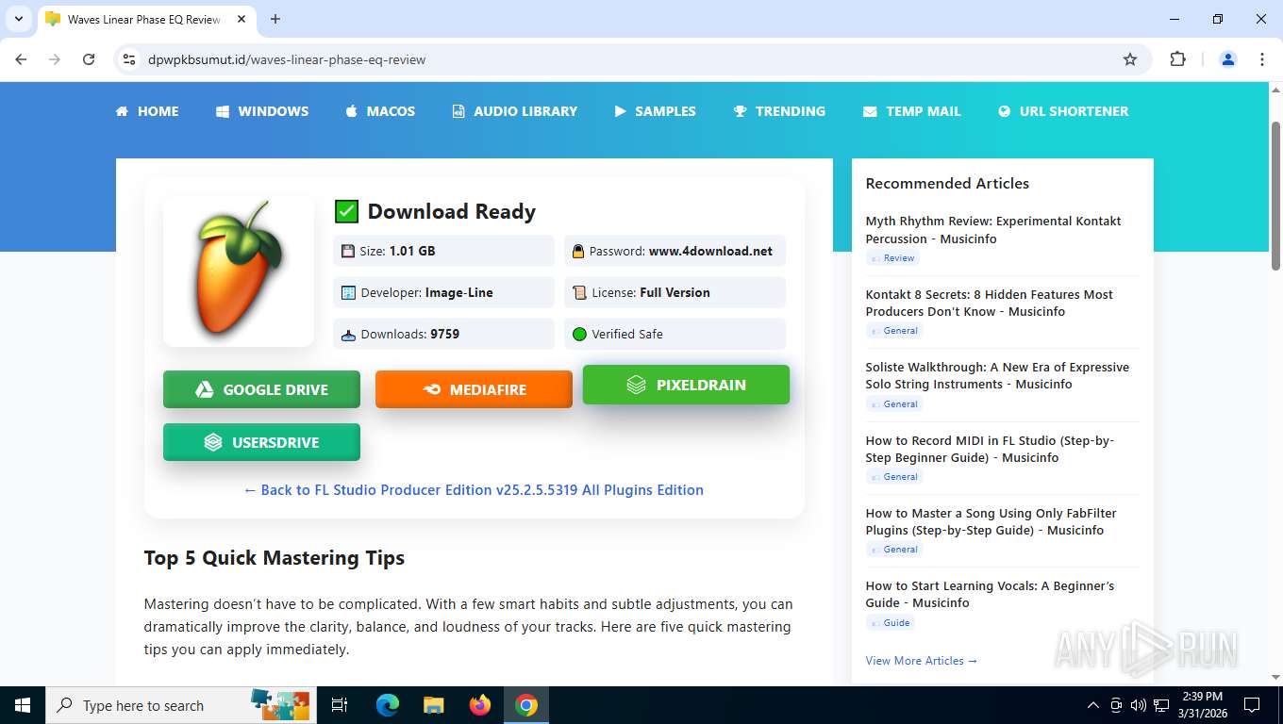Bookmark this page with the star icon

(x=1130, y=59)
